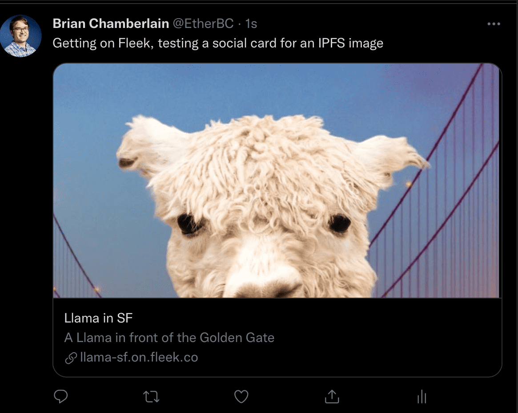Reply to Brian Chamberlain's tweet

[x=60, y=396]
